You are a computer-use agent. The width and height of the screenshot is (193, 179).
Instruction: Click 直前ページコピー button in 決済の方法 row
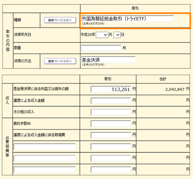click(60, 61)
